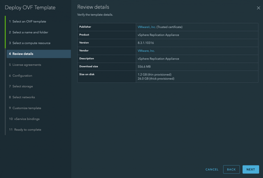Click the Description row label

pos(87,58)
